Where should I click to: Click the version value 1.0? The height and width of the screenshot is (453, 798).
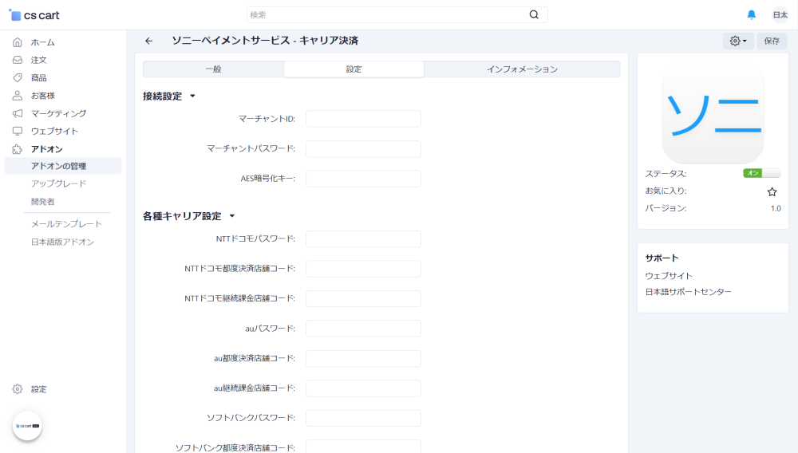[776, 208]
